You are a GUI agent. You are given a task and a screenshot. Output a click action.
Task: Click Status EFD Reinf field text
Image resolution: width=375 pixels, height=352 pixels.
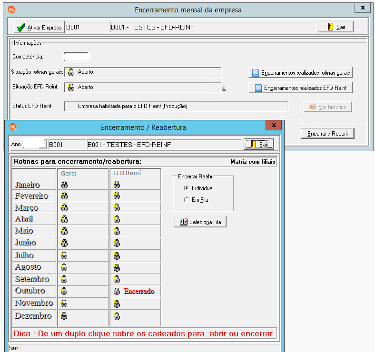click(x=133, y=106)
